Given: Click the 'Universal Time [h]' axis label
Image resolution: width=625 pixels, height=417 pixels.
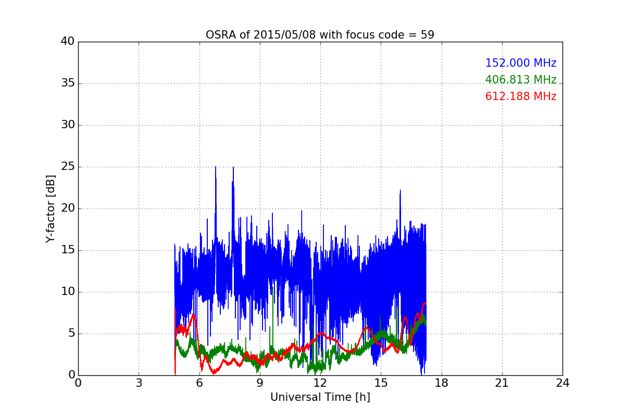Looking at the screenshot, I should click(x=320, y=397).
